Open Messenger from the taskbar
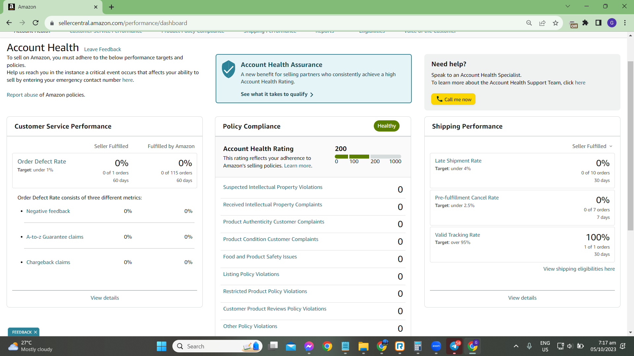This screenshot has height=356, width=634. click(x=309, y=346)
